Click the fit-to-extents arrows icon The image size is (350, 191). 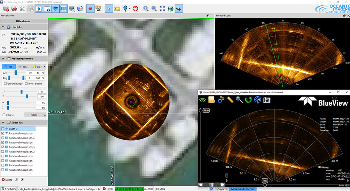162,9
